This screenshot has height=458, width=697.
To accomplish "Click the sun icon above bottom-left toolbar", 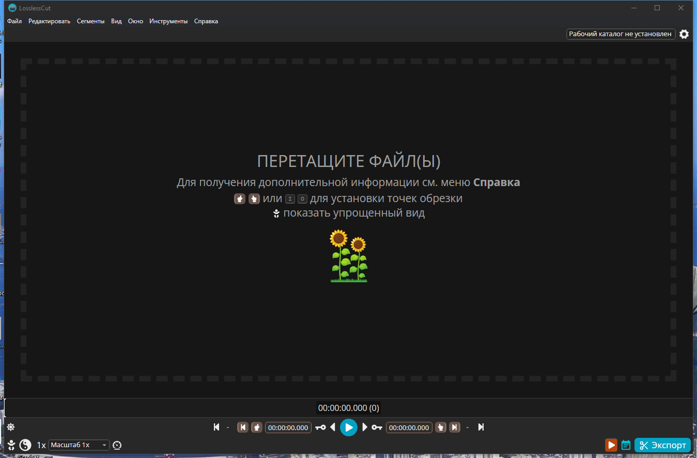I will pos(11,427).
